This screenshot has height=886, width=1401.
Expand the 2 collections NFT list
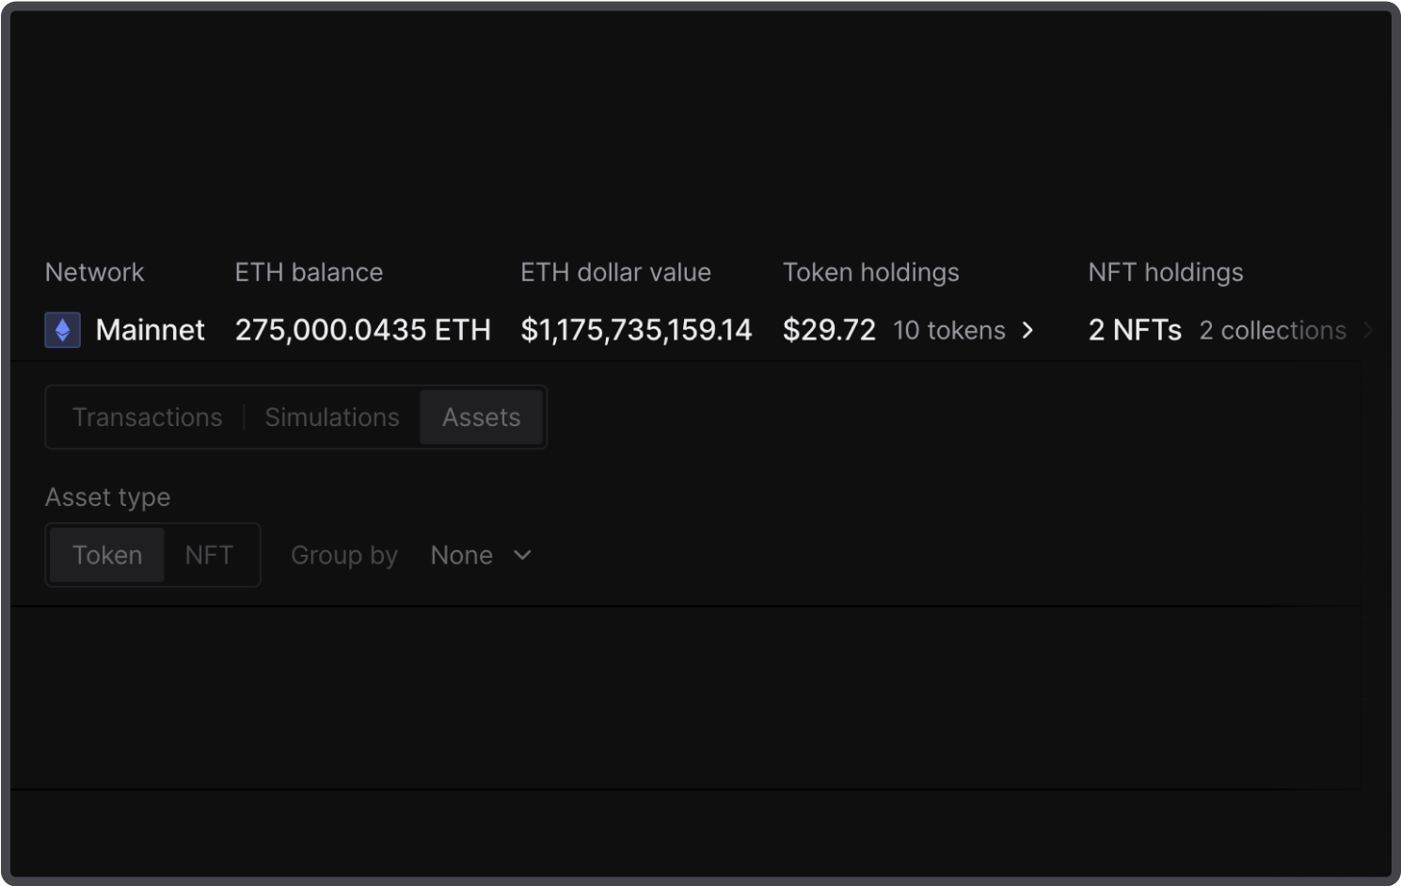[1272, 330]
